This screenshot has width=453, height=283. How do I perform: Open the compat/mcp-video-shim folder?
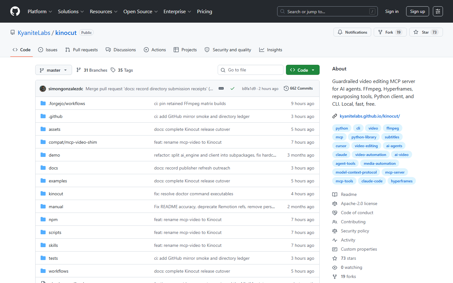[73, 142]
